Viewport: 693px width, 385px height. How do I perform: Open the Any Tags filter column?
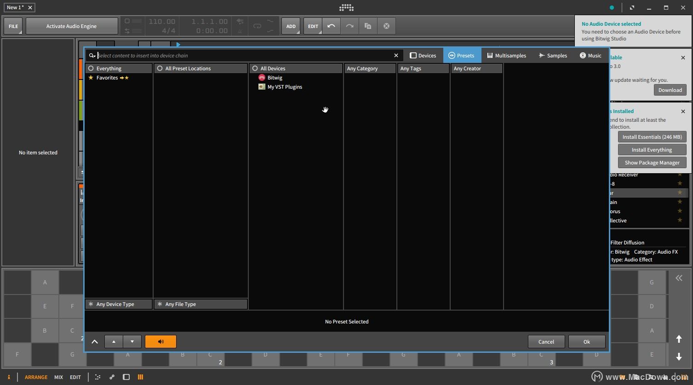[423, 68]
